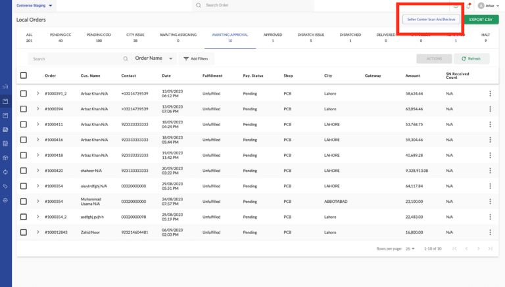This screenshot has width=505, height=287.
Task: Open three-dot menu for oiuytrdfghj's order
Action: [490, 187]
